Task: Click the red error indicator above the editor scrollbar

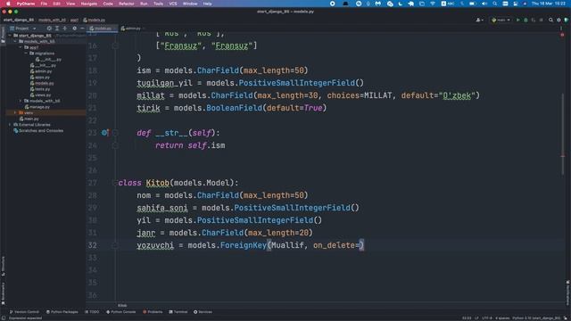Action: click(x=562, y=35)
